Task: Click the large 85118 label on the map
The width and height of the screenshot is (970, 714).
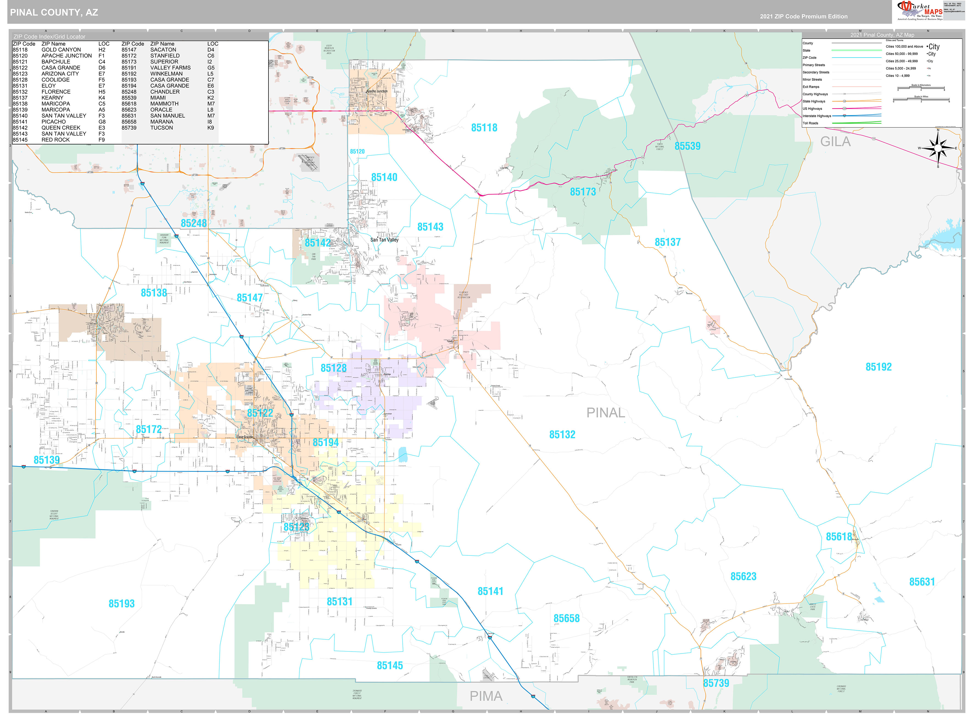Action: 484,128
